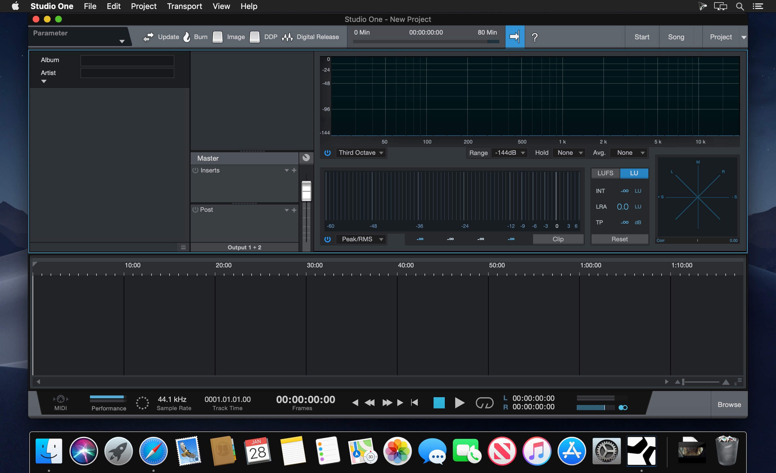The width and height of the screenshot is (776, 473).
Task: Open the question mark help icon
Action: (x=534, y=37)
